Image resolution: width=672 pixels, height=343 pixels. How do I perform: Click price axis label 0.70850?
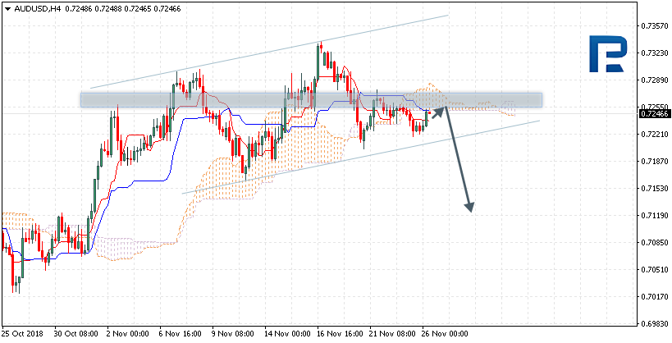[656, 242]
